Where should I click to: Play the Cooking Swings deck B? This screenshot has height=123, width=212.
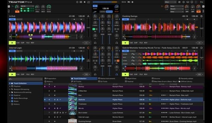pos(125,43)
